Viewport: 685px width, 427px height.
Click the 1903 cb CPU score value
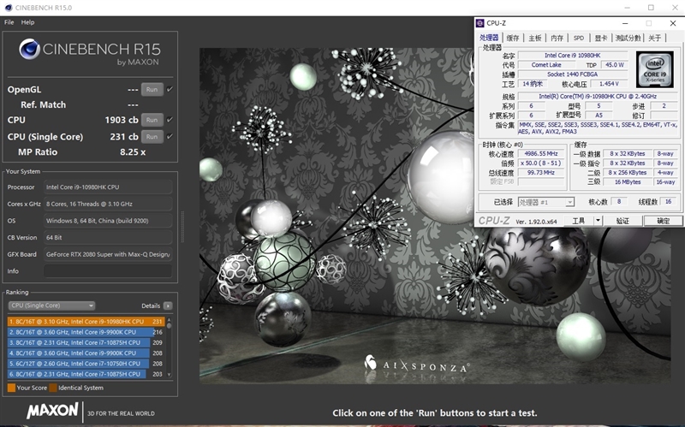coord(122,120)
